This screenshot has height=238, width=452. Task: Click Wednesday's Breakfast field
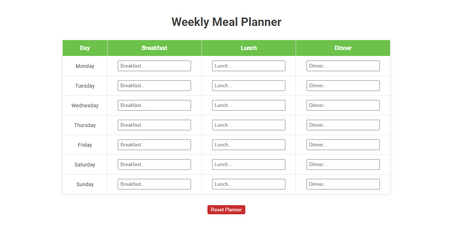(154, 105)
